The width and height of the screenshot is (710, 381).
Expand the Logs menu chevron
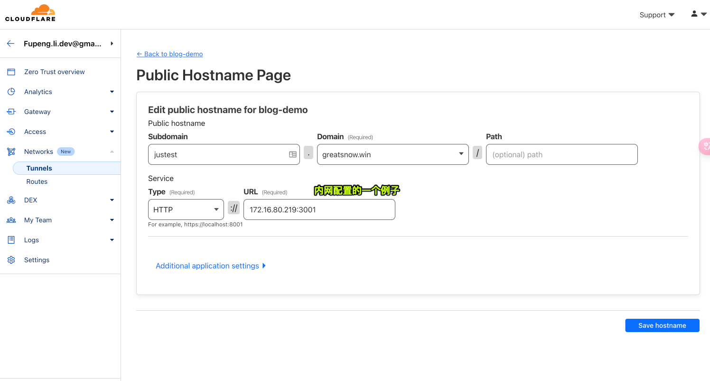(x=112, y=240)
